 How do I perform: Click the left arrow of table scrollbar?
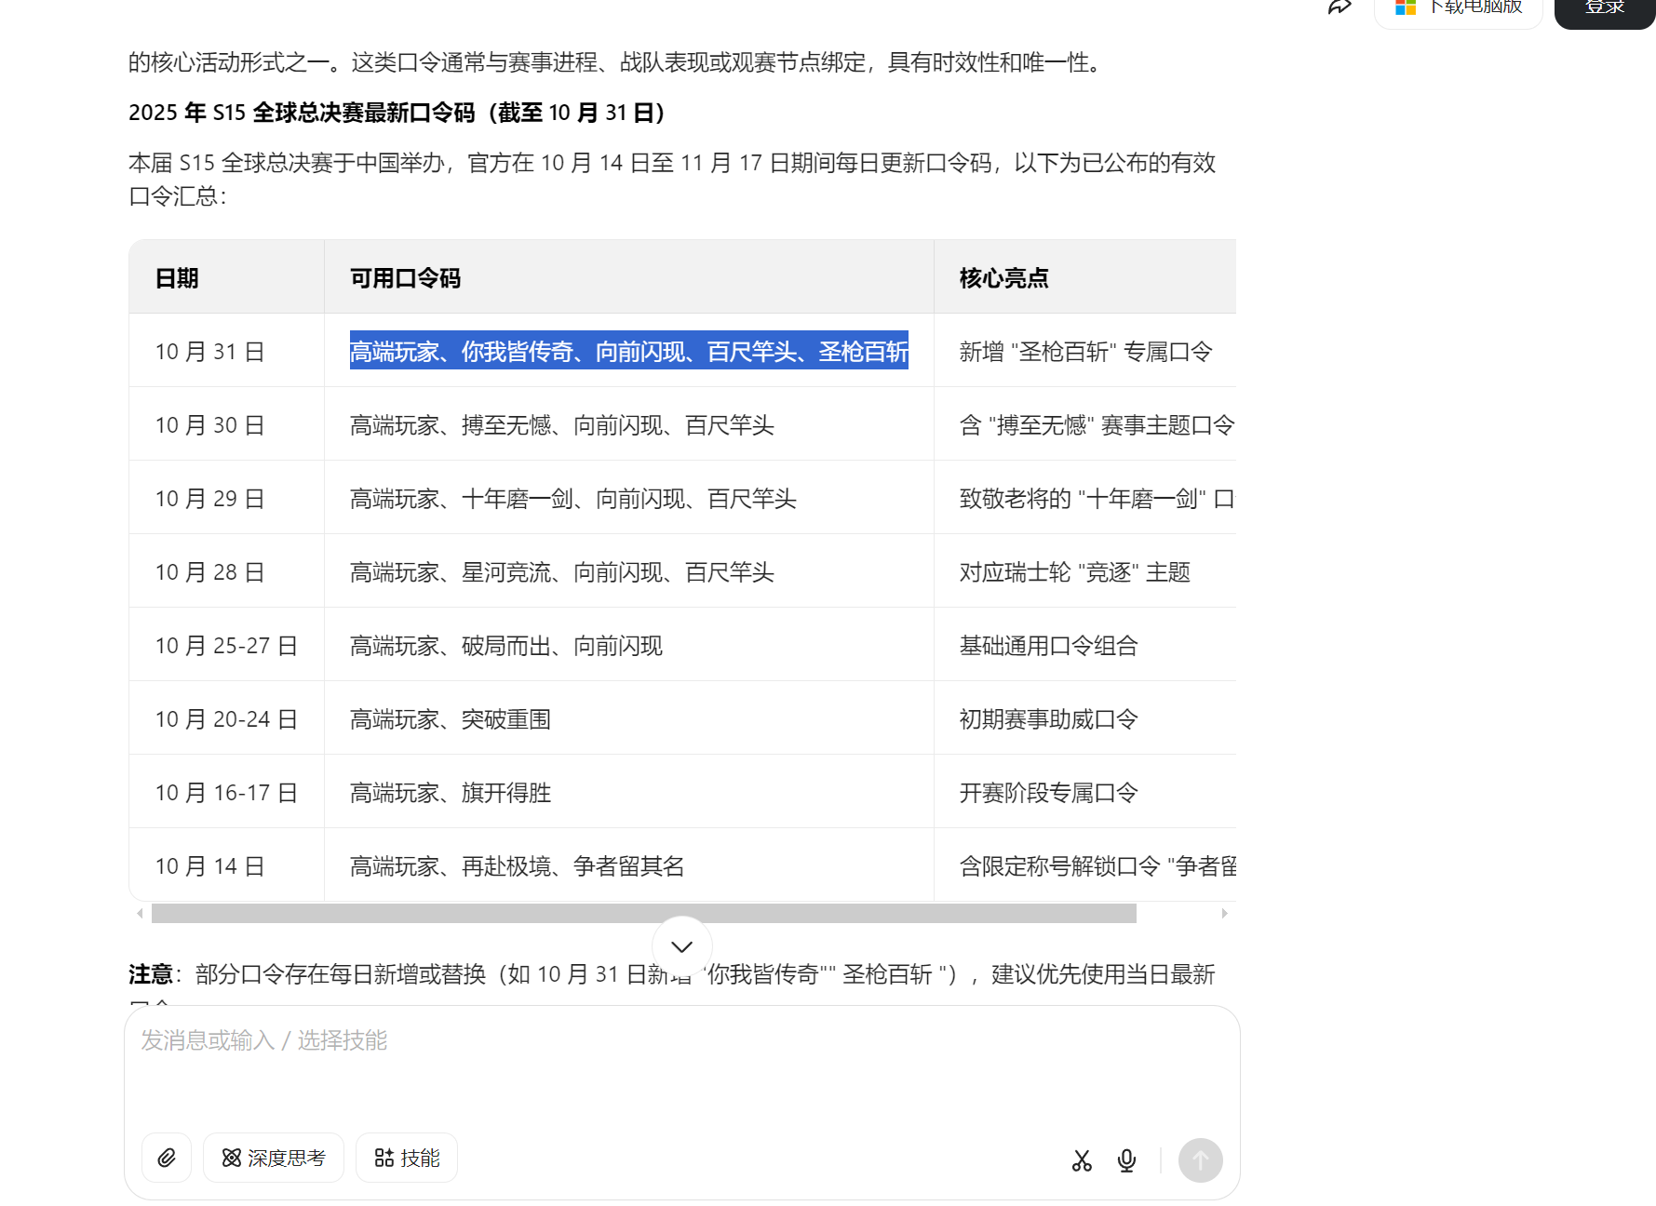[x=141, y=914]
